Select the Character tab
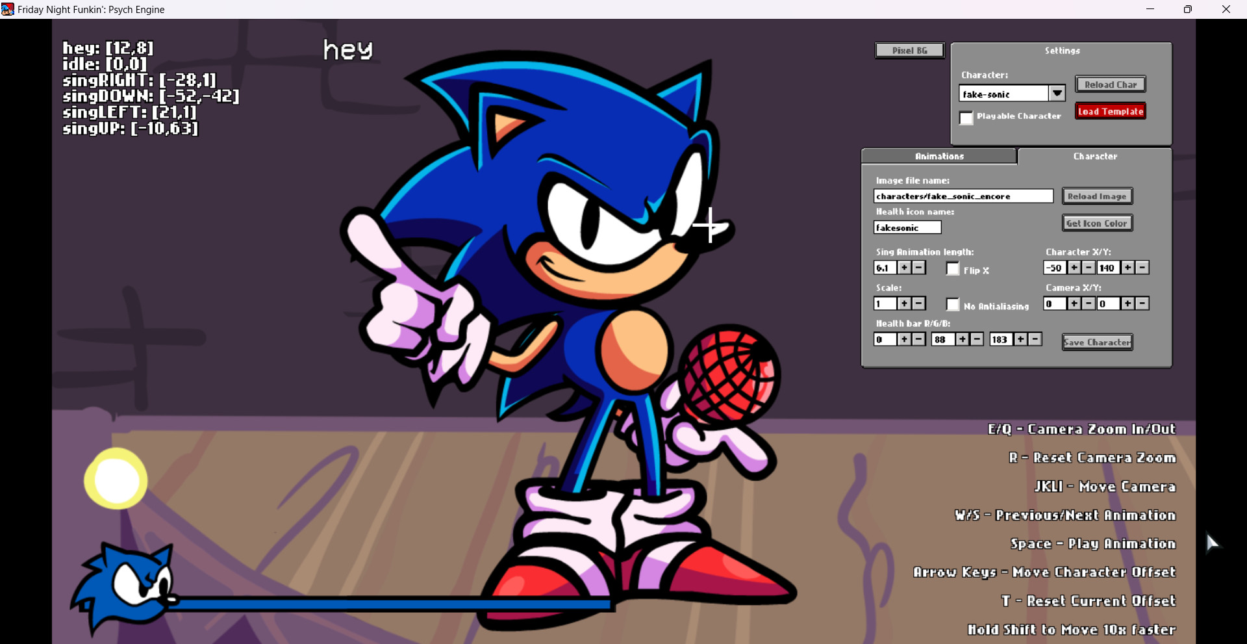 tap(1095, 156)
